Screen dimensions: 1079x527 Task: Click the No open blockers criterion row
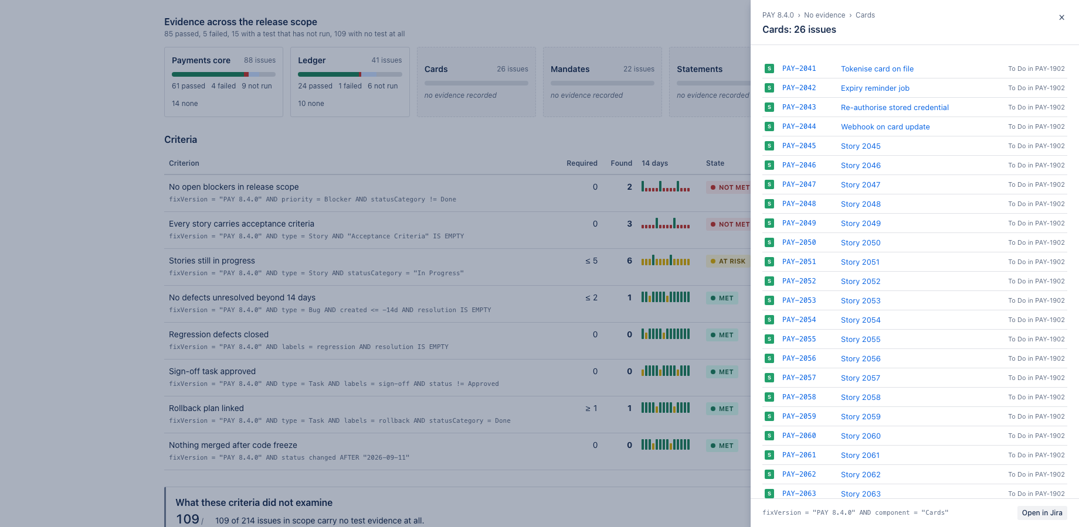coord(457,193)
